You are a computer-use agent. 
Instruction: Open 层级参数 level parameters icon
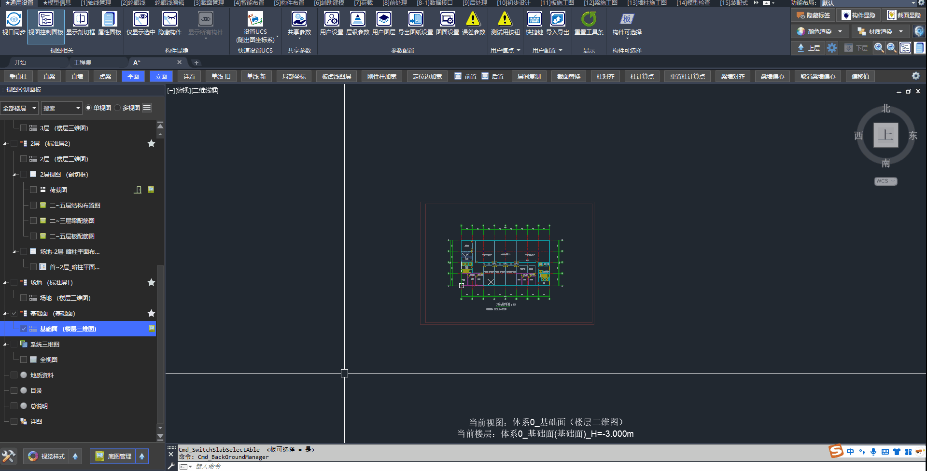[357, 20]
